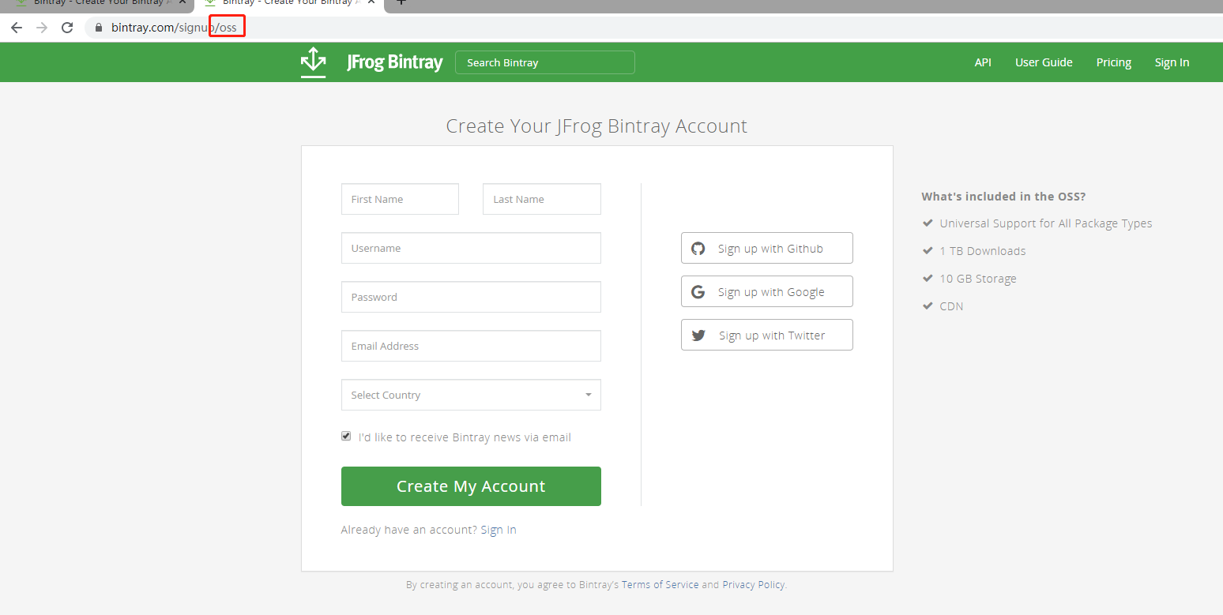Click Sign In in the header

[1172, 62]
